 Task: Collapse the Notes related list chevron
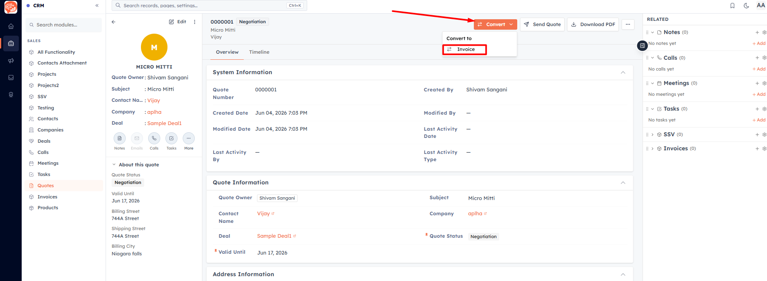653,32
